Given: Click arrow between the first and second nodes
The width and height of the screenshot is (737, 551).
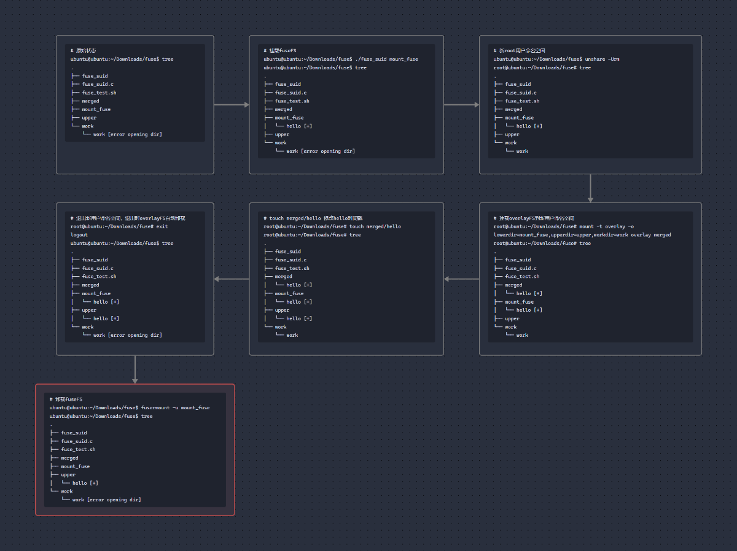Looking at the screenshot, I should point(232,105).
